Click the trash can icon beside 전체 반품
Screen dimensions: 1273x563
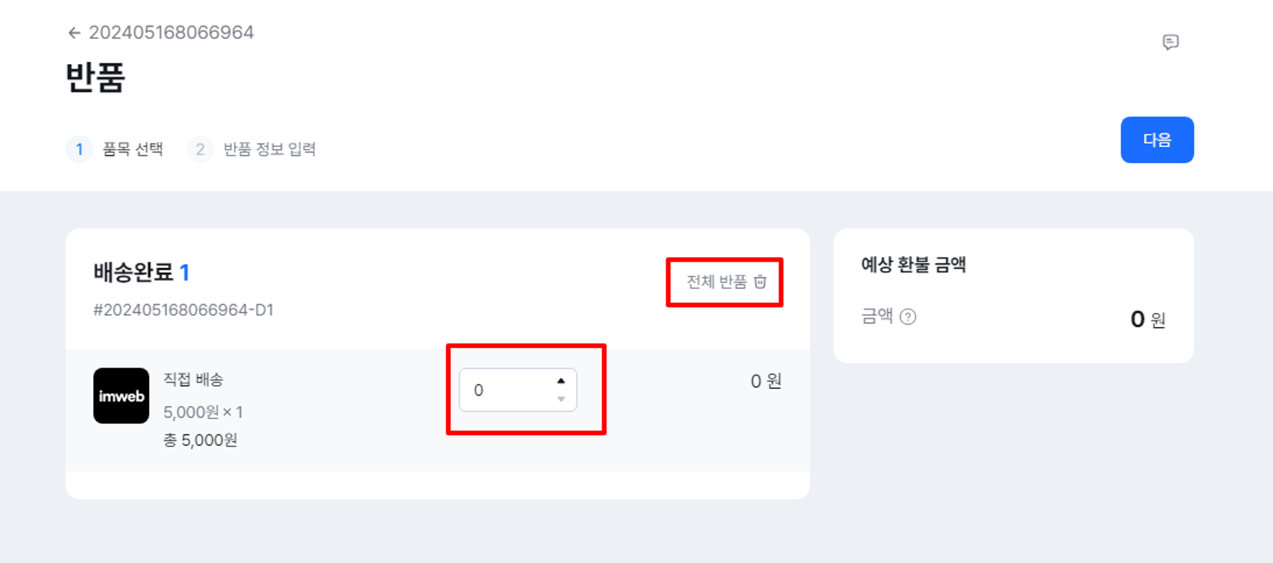(x=760, y=282)
